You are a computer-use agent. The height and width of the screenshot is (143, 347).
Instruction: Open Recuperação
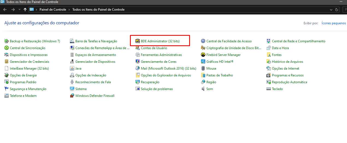click(150, 82)
